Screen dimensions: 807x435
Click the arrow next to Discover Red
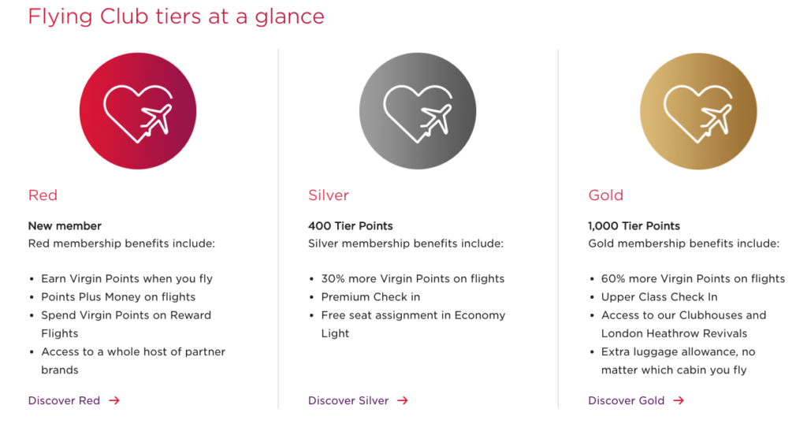tap(114, 400)
